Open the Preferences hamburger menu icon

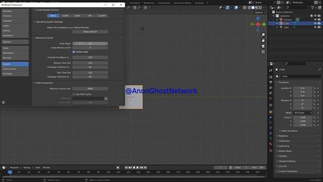[x=4, y=102]
